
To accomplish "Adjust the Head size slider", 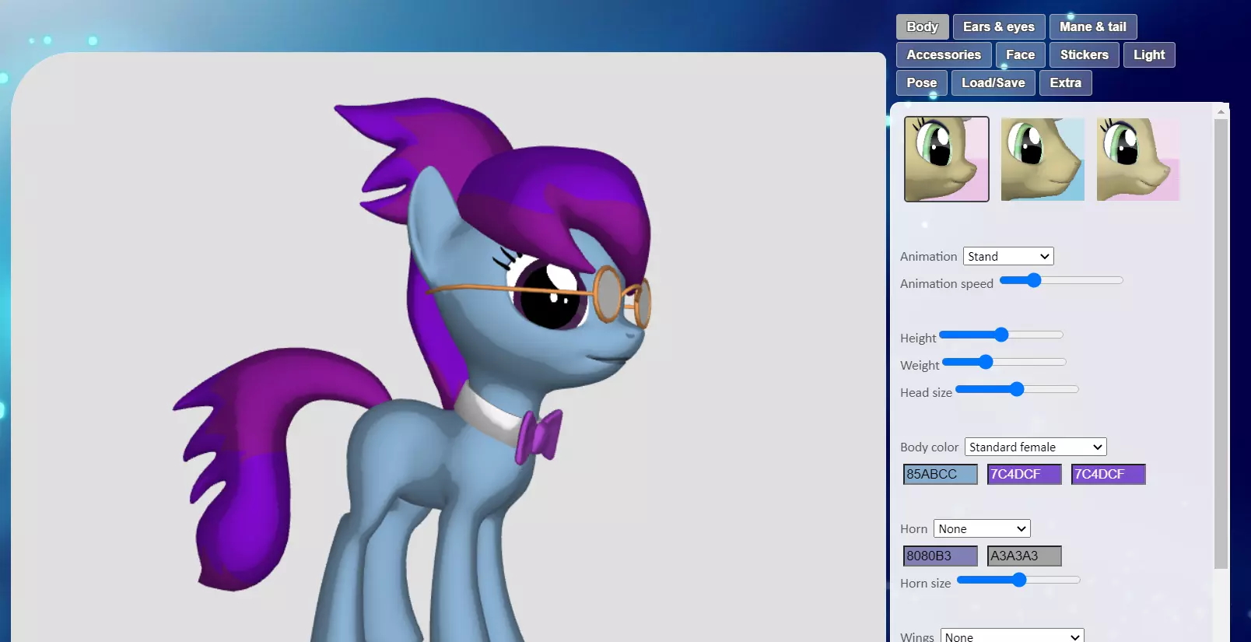I will coord(1017,389).
